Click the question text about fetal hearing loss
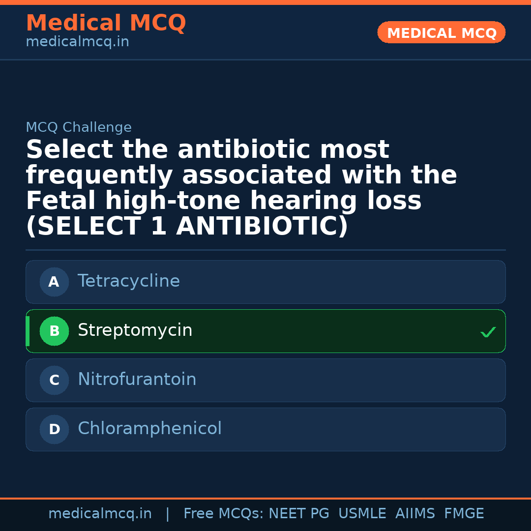 click(241, 188)
